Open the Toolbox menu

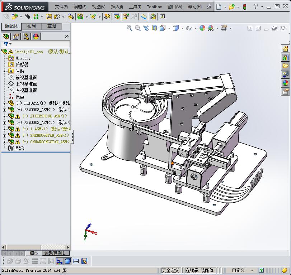154,7
